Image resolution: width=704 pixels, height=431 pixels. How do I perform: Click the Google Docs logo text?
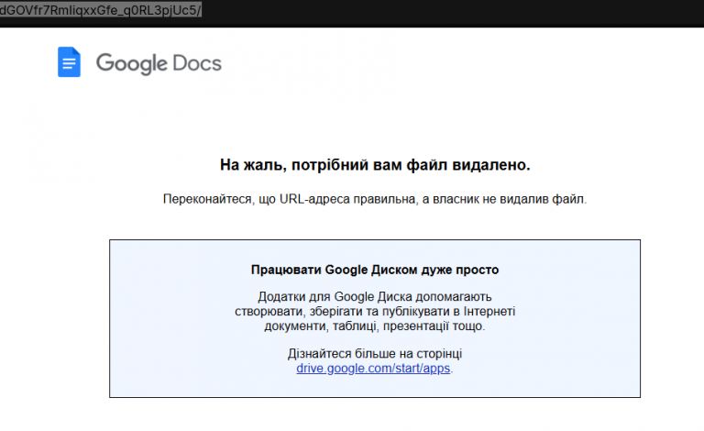click(159, 63)
